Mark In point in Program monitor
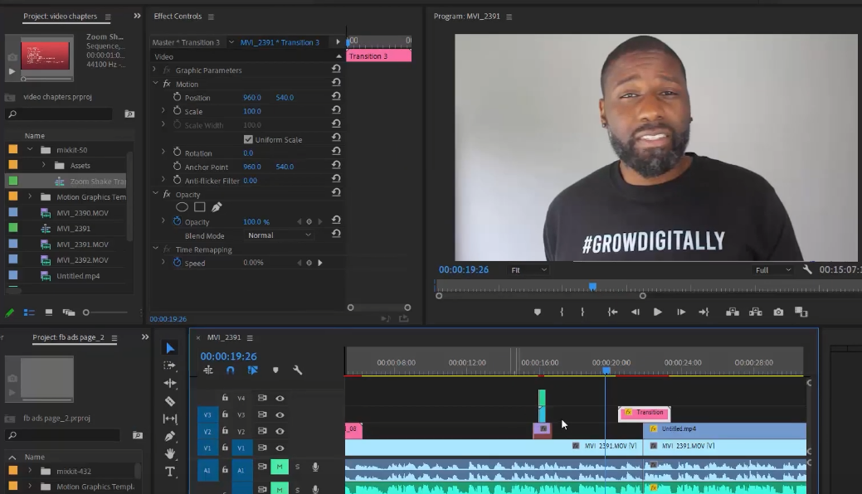Image resolution: width=862 pixels, height=494 pixels. tap(562, 312)
